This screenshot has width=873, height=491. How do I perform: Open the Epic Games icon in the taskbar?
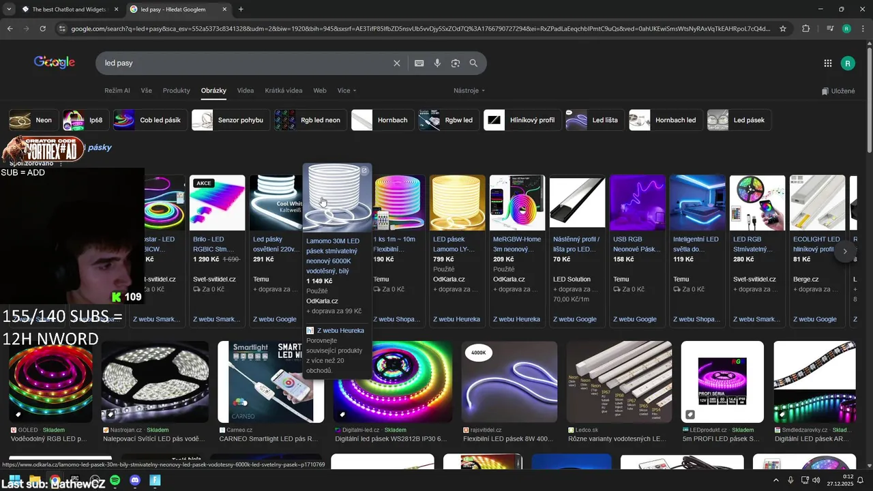(x=75, y=480)
